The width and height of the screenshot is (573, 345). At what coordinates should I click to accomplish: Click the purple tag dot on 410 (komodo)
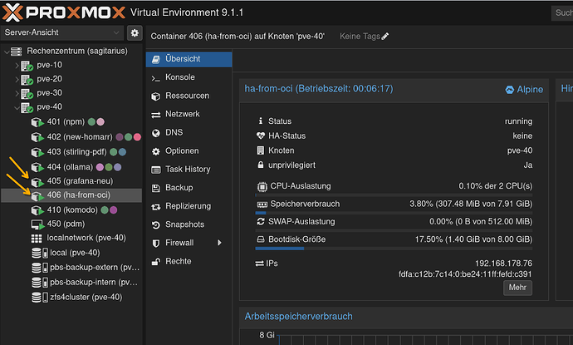click(x=114, y=210)
